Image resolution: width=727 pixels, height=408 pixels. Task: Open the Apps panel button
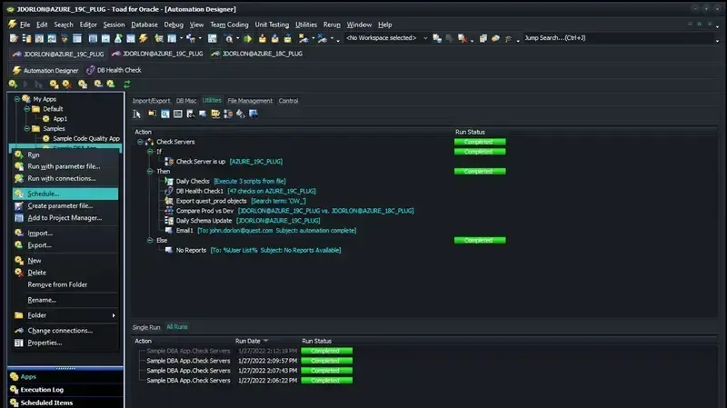tap(65, 376)
